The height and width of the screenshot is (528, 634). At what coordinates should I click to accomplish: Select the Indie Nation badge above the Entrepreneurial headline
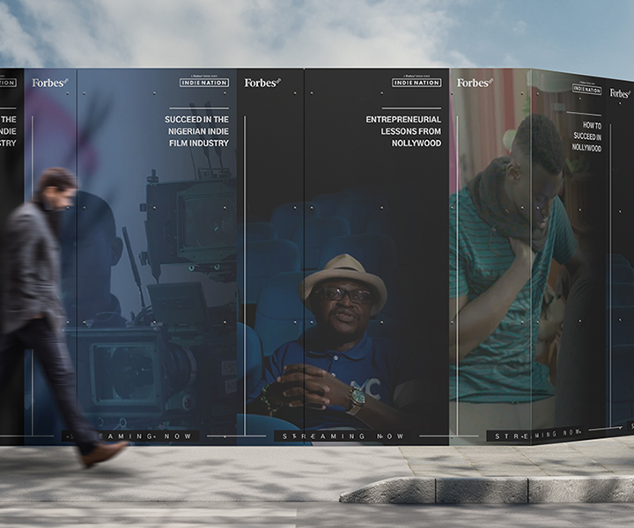417,83
